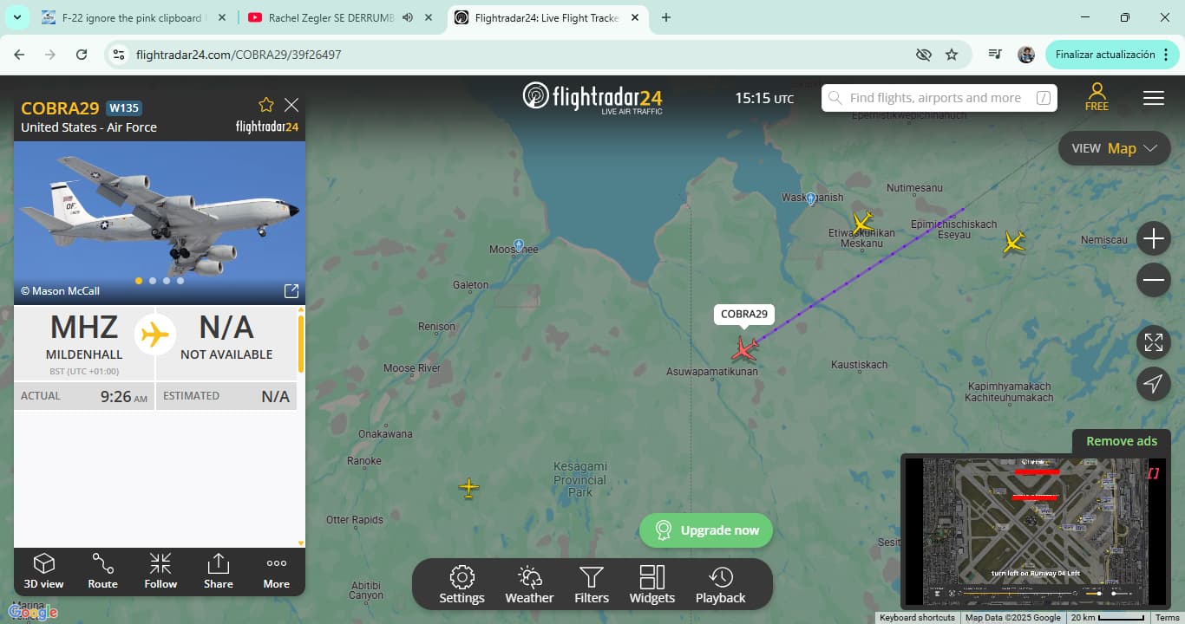Click the 15:15 UTC clock
The height and width of the screenshot is (624, 1185).
tap(764, 98)
